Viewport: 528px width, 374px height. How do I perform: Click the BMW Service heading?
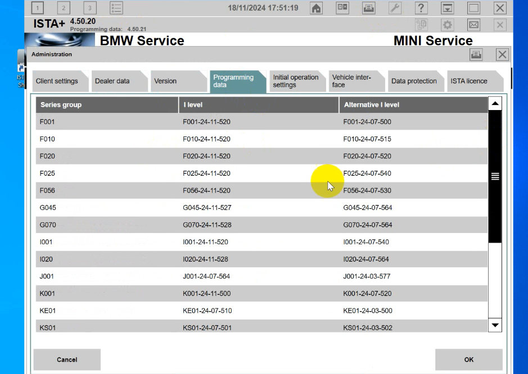(x=142, y=40)
